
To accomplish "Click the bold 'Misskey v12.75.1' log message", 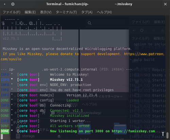I will 66,80.
